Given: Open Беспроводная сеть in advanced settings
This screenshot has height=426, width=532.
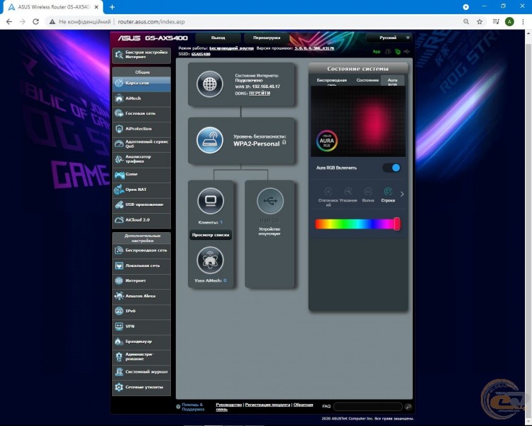Looking at the screenshot, I should point(141,251).
